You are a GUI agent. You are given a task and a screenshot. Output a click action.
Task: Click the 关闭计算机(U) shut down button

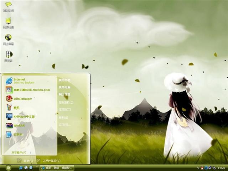pyautogui.click(x=48, y=161)
